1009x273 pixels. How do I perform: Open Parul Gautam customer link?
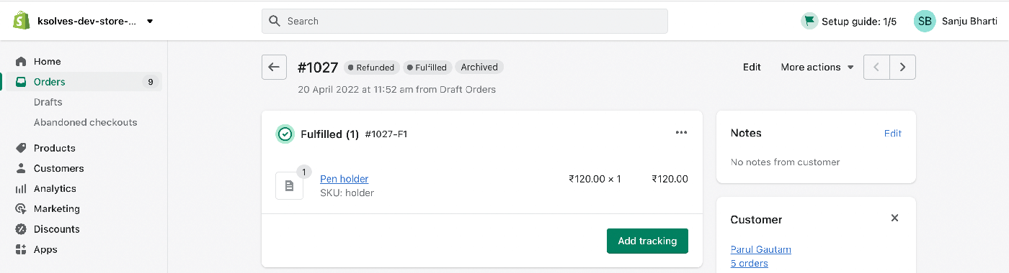pyautogui.click(x=760, y=249)
